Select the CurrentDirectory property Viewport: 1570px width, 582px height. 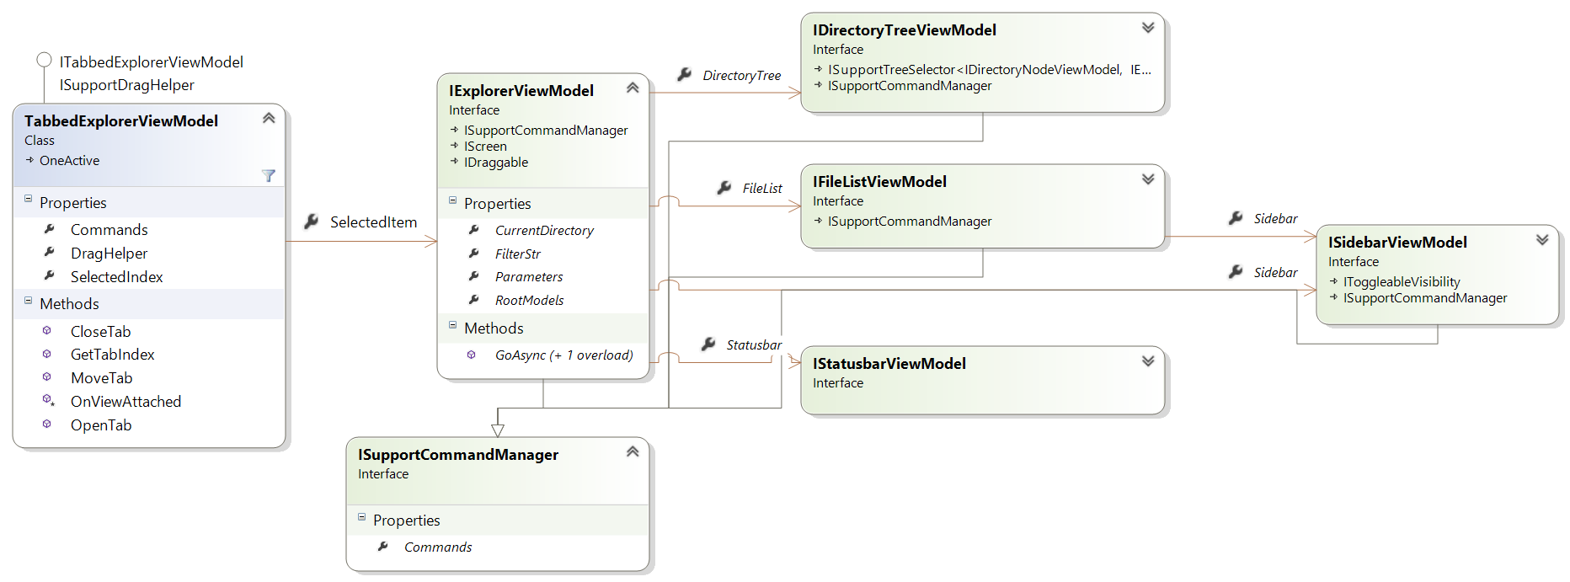(544, 230)
